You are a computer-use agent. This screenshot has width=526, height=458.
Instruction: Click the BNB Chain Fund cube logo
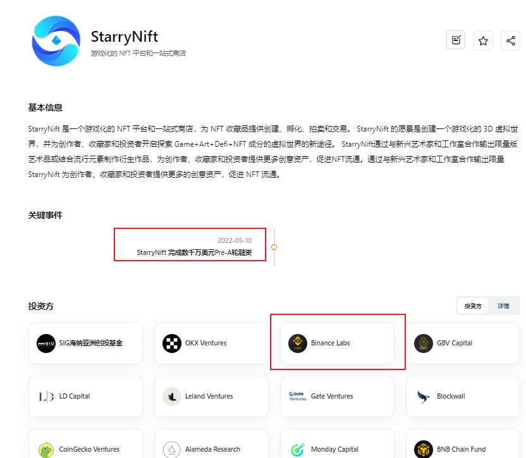point(424,449)
